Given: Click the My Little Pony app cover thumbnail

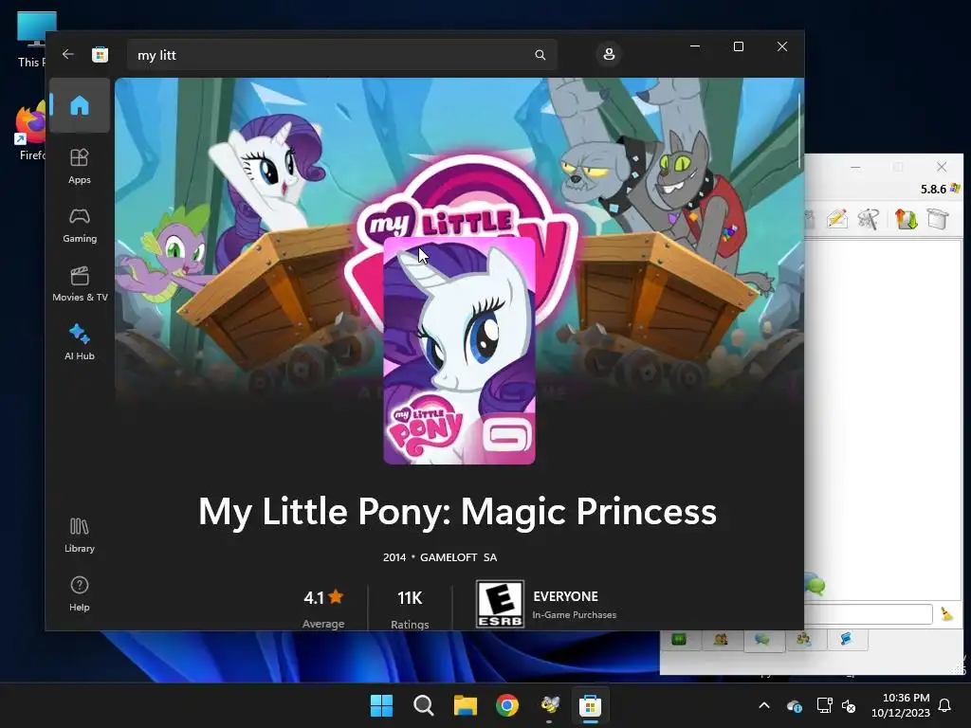Looking at the screenshot, I should pos(460,351).
